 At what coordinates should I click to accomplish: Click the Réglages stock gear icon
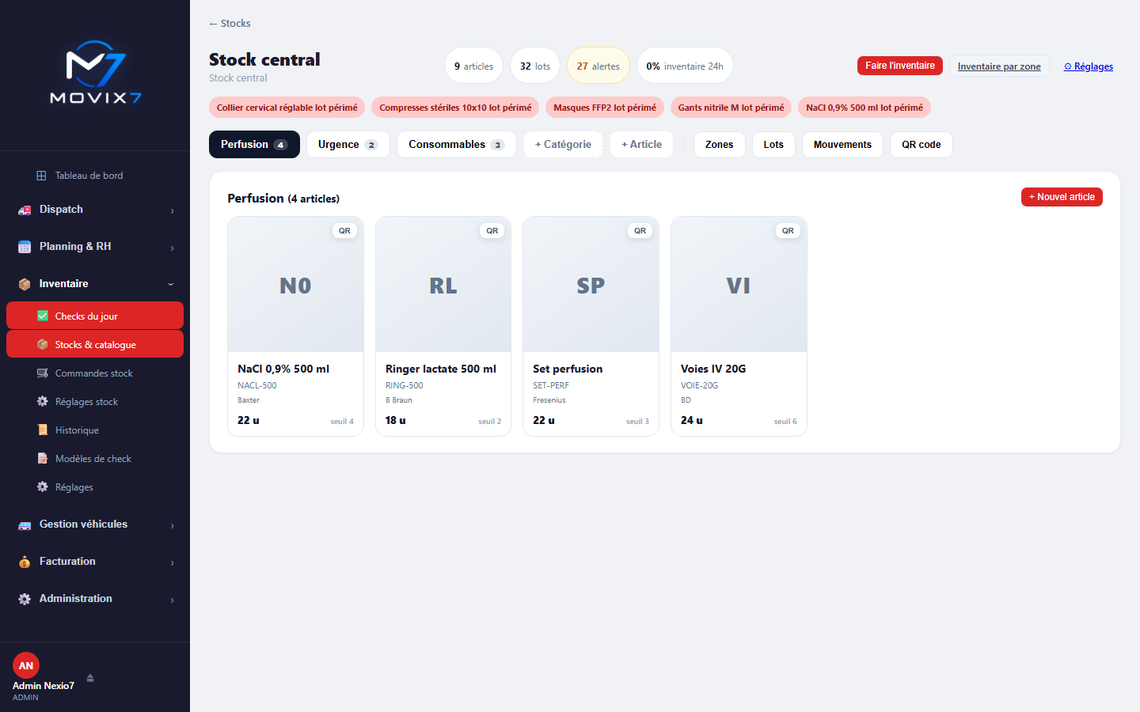click(43, 401)
